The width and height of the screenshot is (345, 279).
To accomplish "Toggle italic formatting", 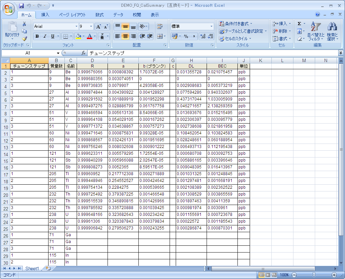I will pyautogui.click(x=45, y=36).
